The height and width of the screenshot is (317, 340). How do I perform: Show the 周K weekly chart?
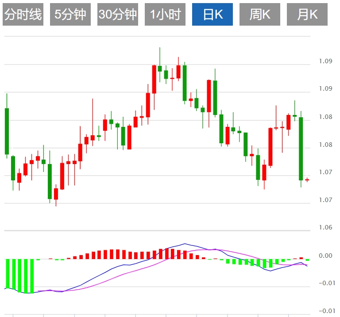click(x=259, y=15)
